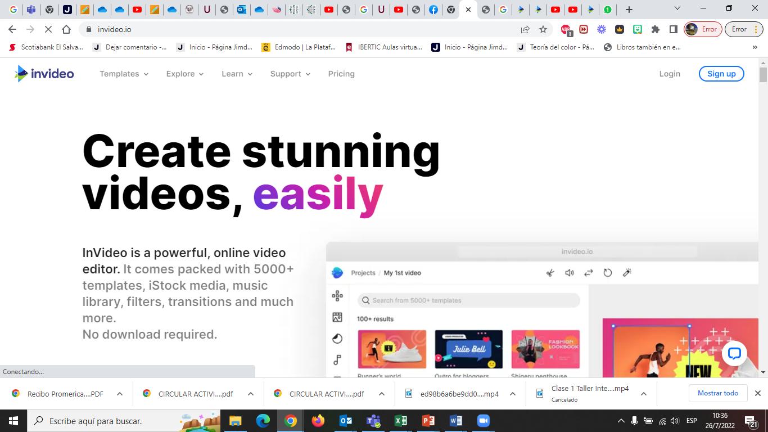
Task: Click the Sign up button
Action: (721, 74)
